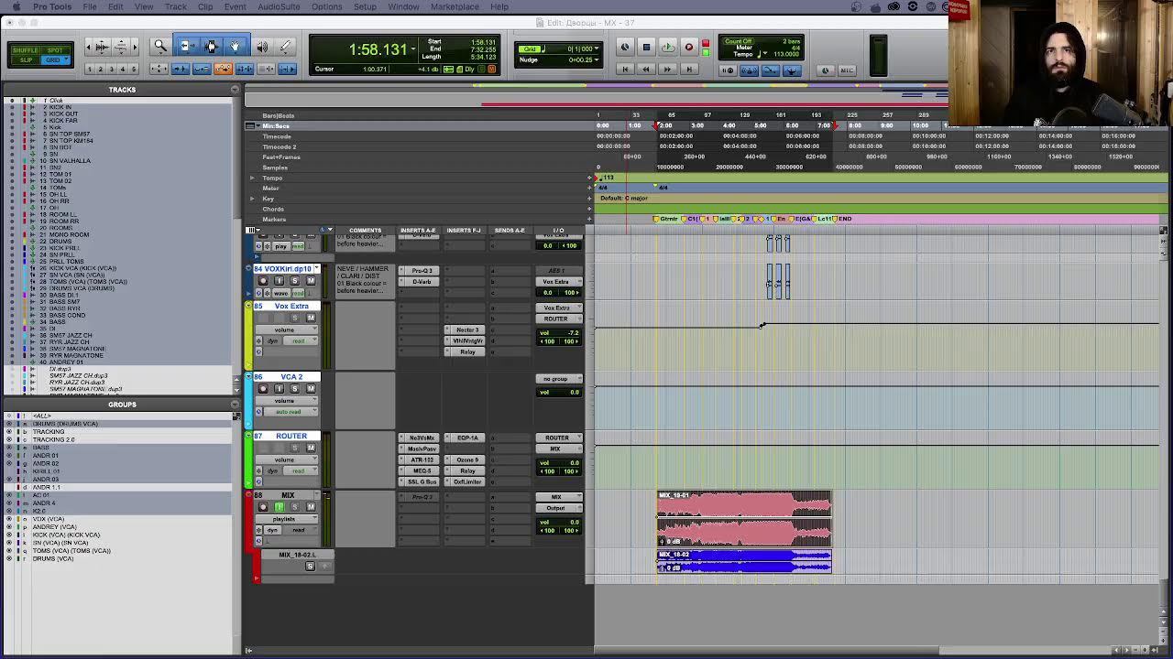This screenshot has width=1173, height=659.
Task: Toggle Insertion Follows Playback button
Action: pos(287,70)
